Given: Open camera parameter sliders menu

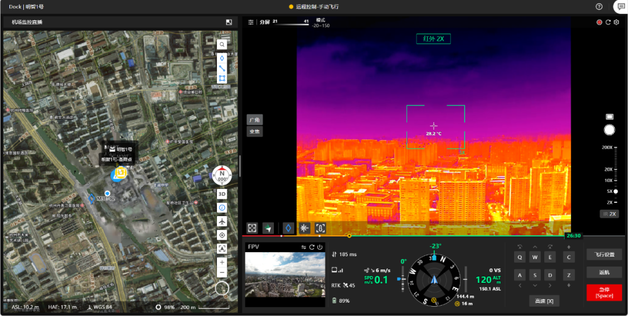Looking at the screenshot, I should (x=251, y=22).
